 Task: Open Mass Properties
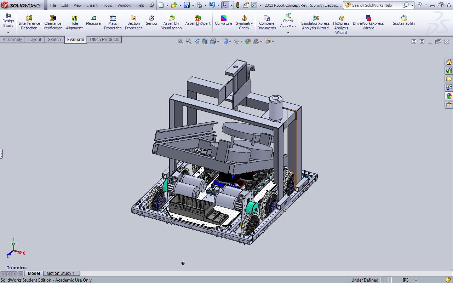[113, 23]
